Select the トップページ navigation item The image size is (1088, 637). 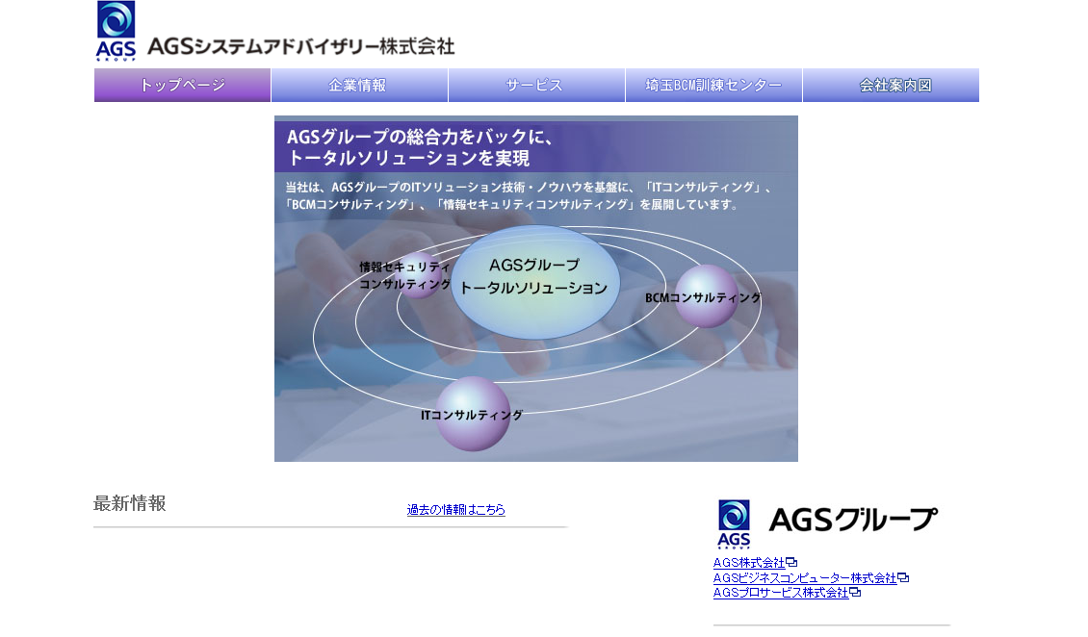[182, 85]
